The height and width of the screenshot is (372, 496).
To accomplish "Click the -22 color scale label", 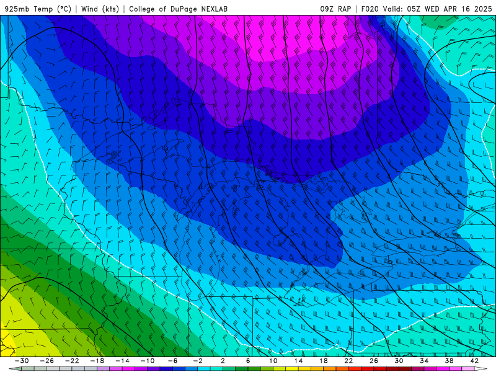I will [x=72, y=361].
